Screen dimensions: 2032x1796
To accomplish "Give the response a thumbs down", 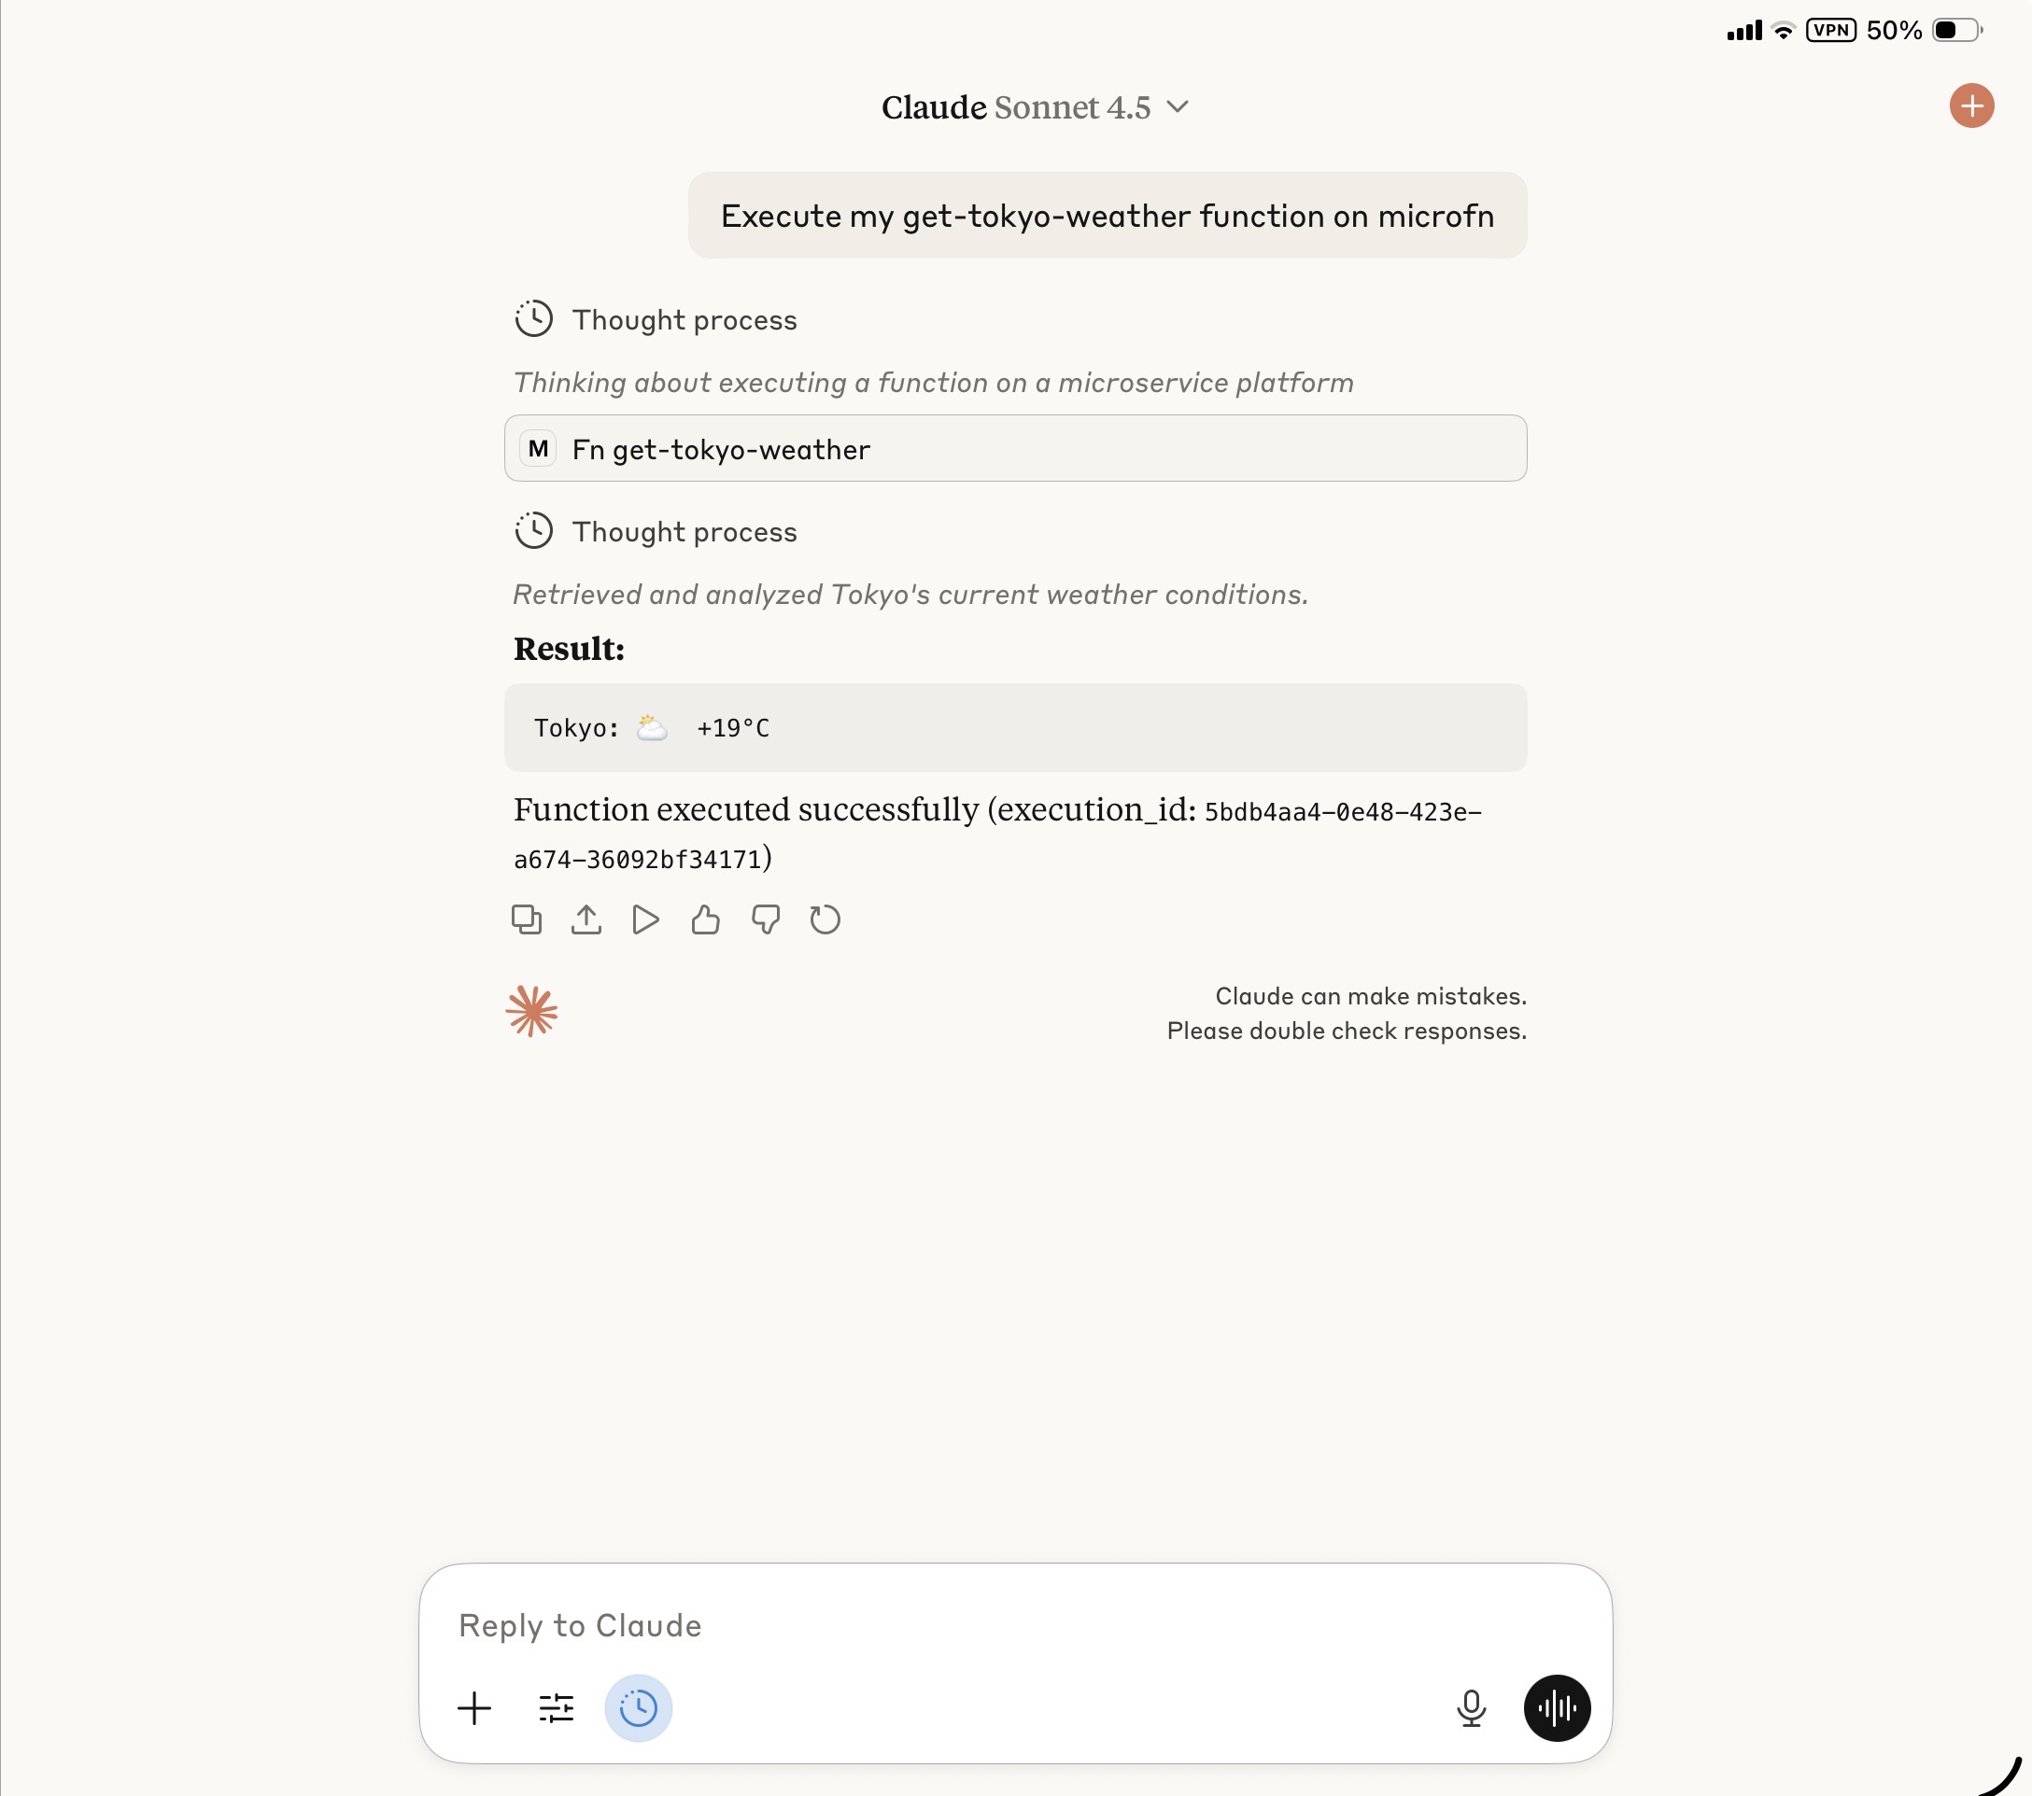I will click(x=766, y=919).
